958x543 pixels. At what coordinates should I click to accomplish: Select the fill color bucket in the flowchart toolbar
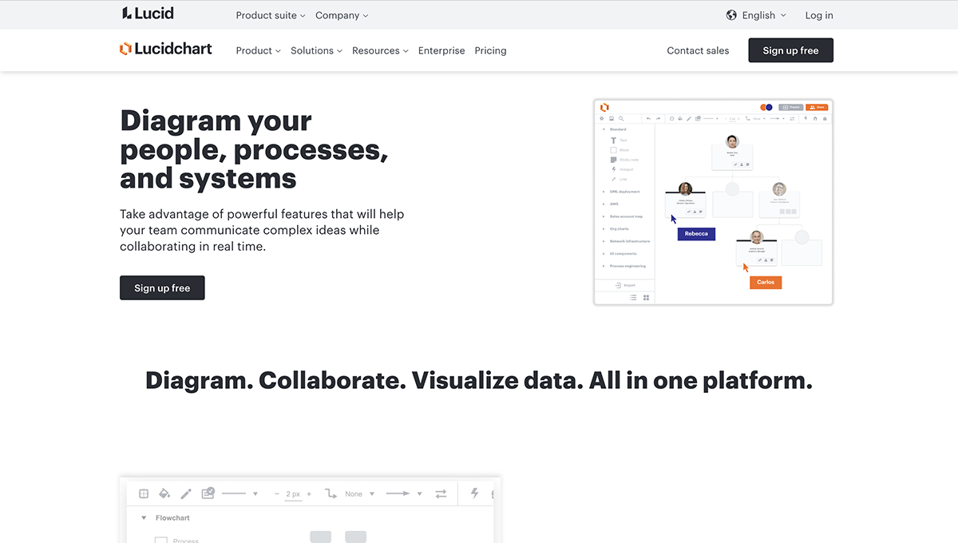163,493
